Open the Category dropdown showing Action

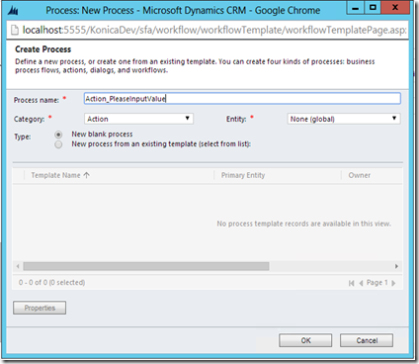tap(138, 119)
